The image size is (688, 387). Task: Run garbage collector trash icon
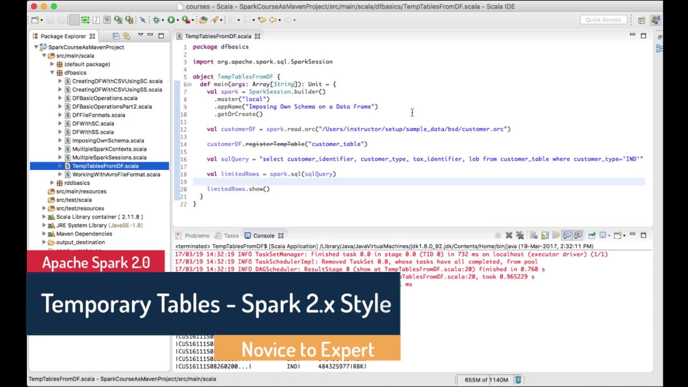(x=518, y=379)
